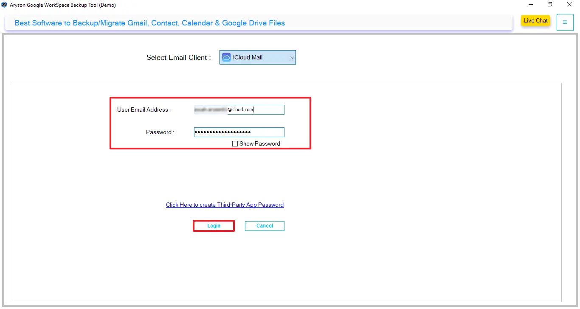Click the Show Password label text

[259, 143]
